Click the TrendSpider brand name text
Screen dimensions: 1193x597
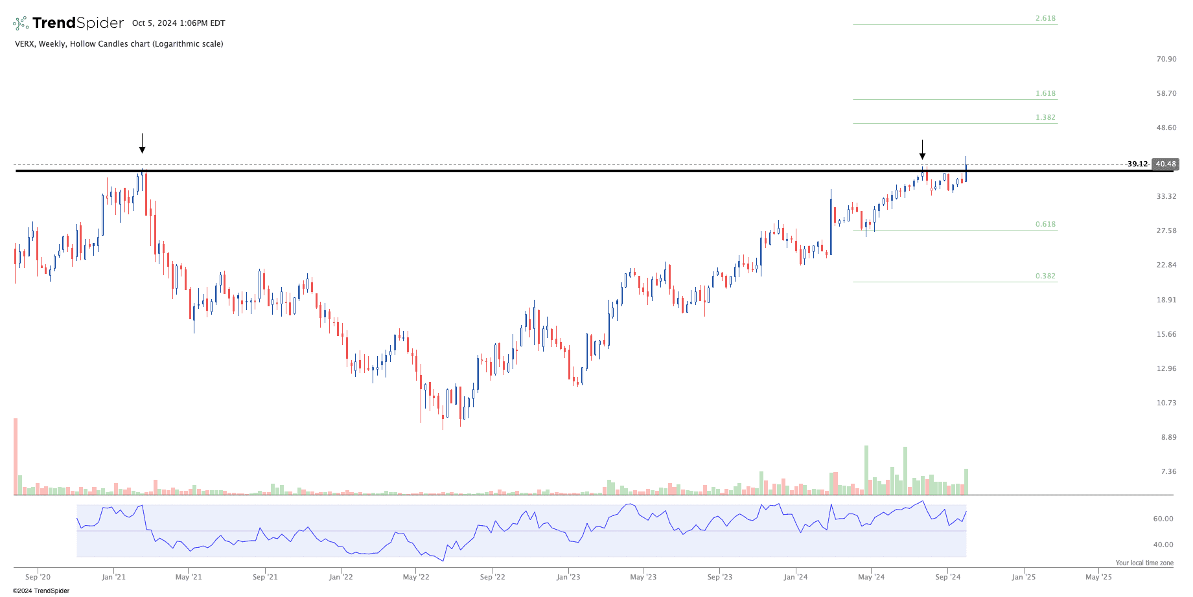click(78, 23)
